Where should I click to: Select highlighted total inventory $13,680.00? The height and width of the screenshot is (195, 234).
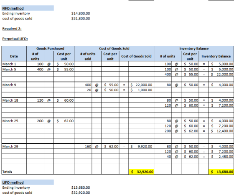coord(221,172)
